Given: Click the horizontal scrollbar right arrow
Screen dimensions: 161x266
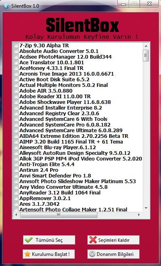Looking at the screenshot, I should [x=139, y=215].
